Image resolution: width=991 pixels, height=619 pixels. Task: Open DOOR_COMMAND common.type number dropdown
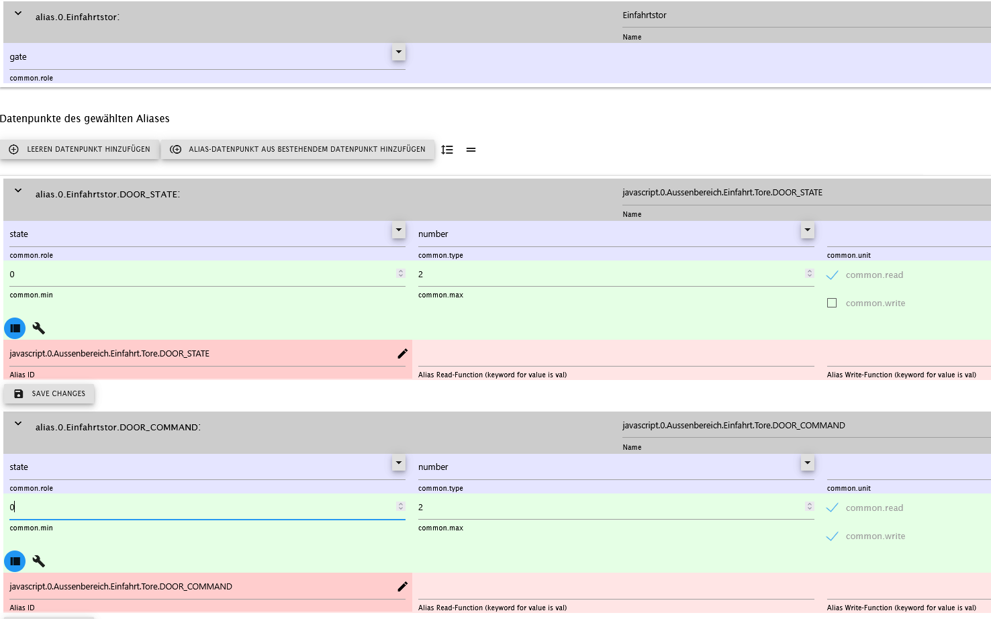pyautogui.click(x=807, y=463)
